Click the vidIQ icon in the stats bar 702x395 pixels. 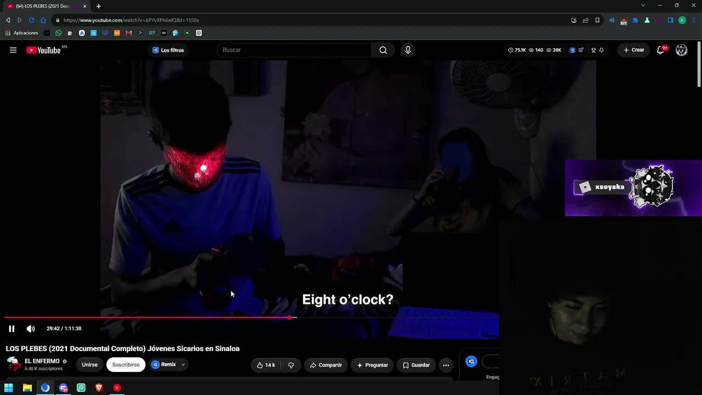[x=572, y=50]
